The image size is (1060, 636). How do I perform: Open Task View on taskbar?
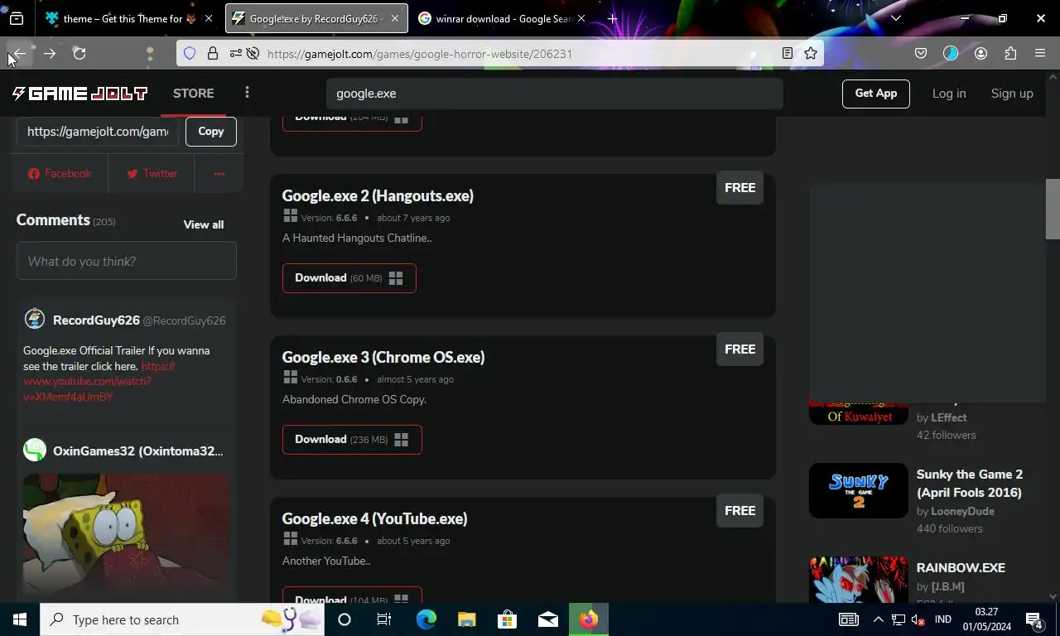pyautogui.click(x=384, y=619)
